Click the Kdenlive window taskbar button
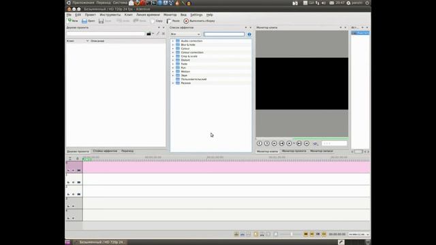 point(100,242)
